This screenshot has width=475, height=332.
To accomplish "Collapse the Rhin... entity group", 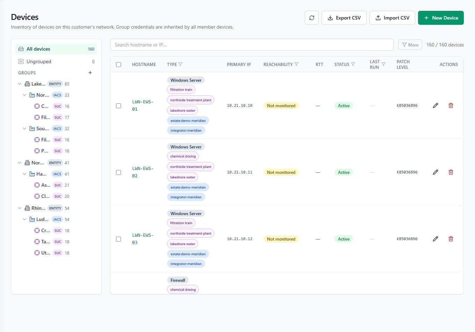I will (20, 208).
